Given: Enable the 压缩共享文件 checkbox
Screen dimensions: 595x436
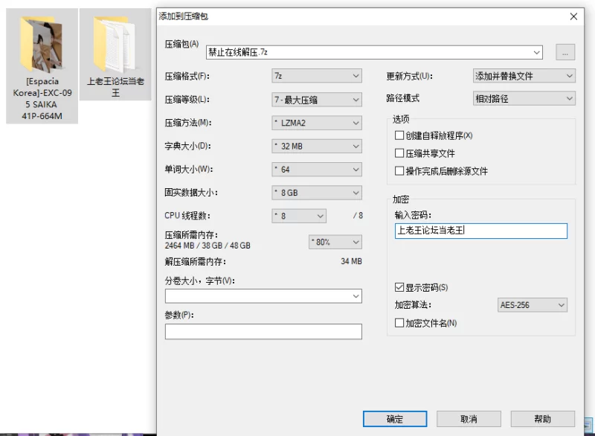Looking at the screenshot, I should pos(399,153).
